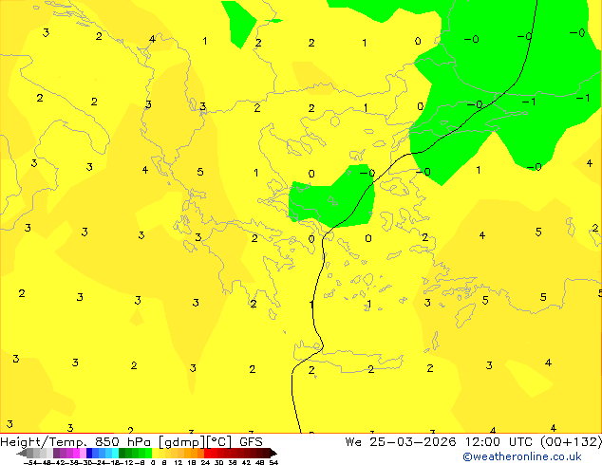Viewport: 602px width, 465px height.
Task: Click the GFS model label
Action: [251, 441]
